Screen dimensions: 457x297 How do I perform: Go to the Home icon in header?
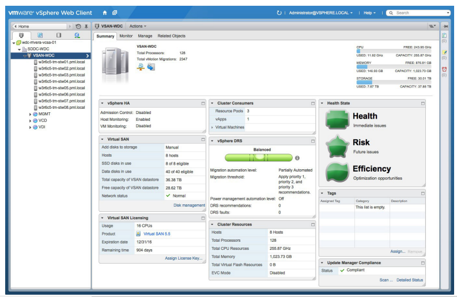tap(105, 13)
